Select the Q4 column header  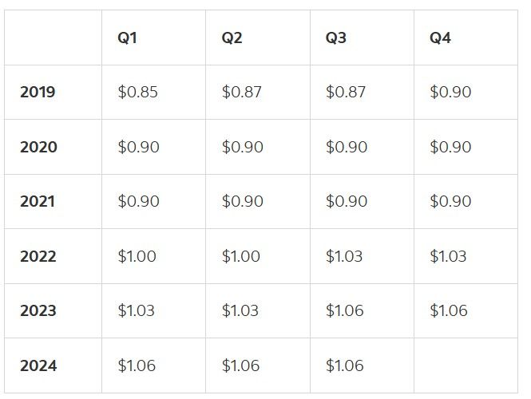tap(440, 38)
